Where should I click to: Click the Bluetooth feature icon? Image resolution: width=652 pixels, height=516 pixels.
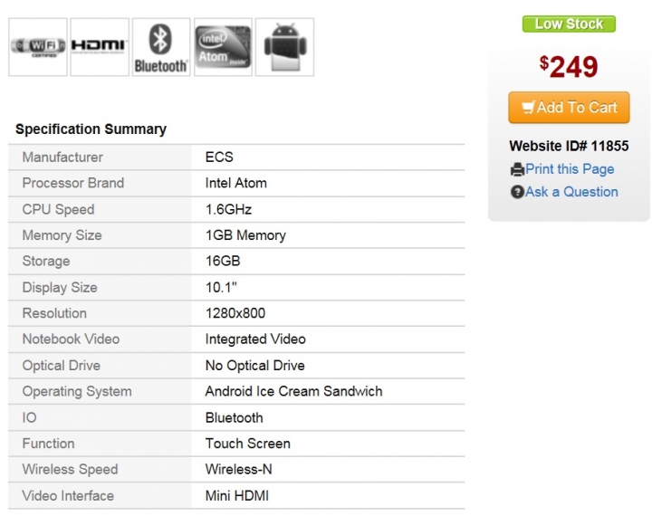pos(161,47)
